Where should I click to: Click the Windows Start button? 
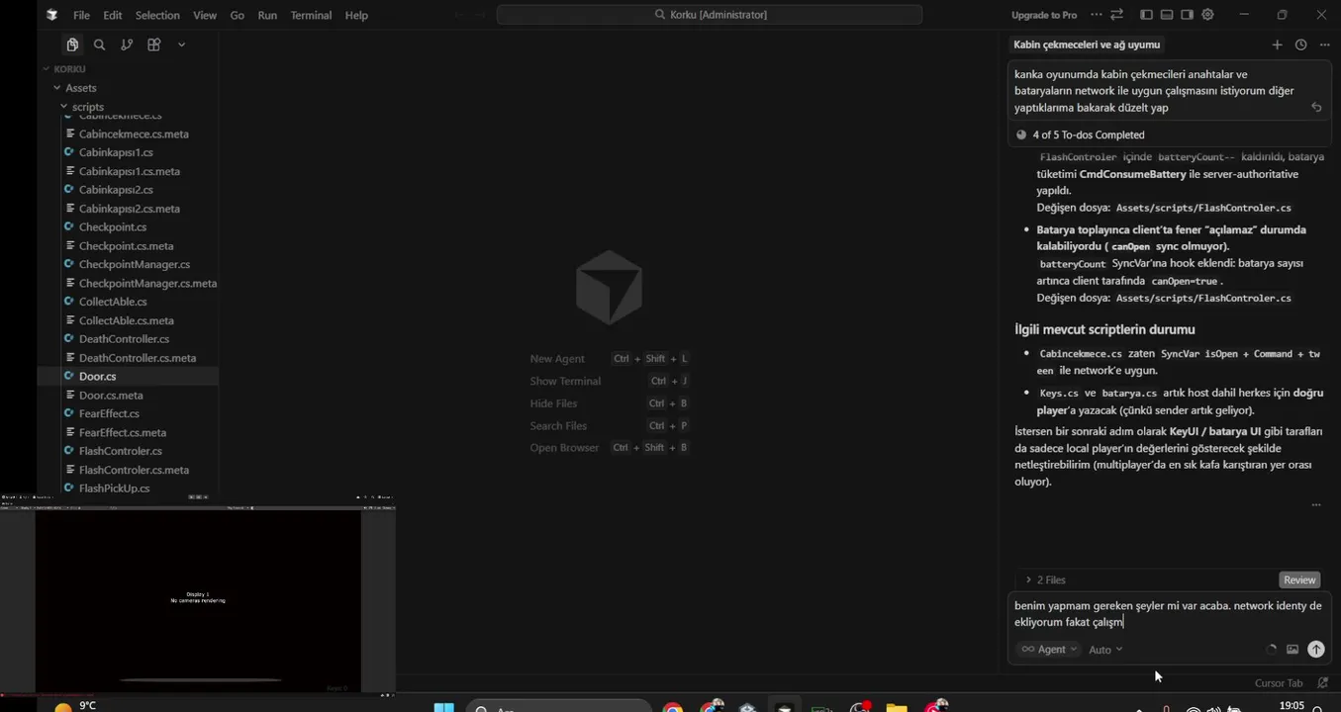coord(444,706)
